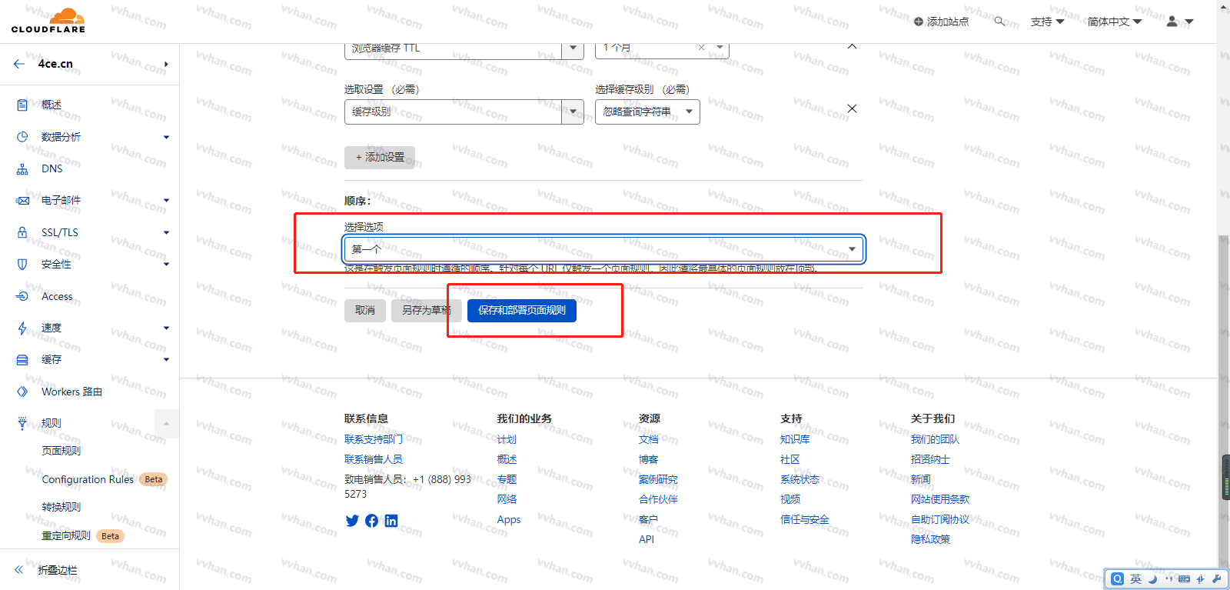Open the 转换规则 sidebar item
The width and height of the screenshot is (1230, 590).
tap(61, 507)
